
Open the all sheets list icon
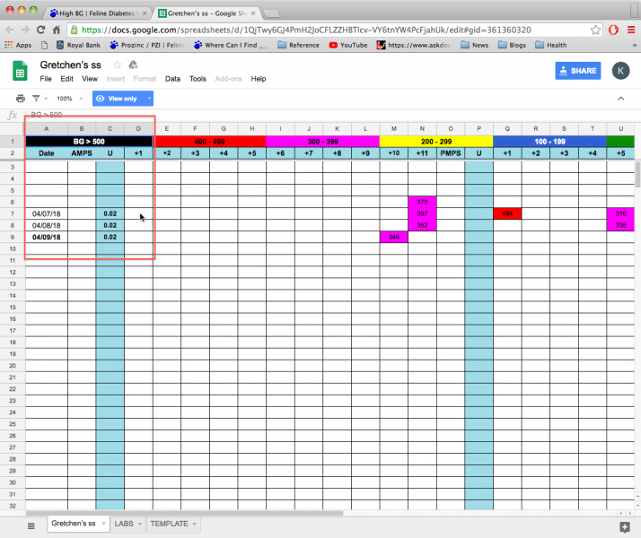pyautogui.click(x=31, y=525)
